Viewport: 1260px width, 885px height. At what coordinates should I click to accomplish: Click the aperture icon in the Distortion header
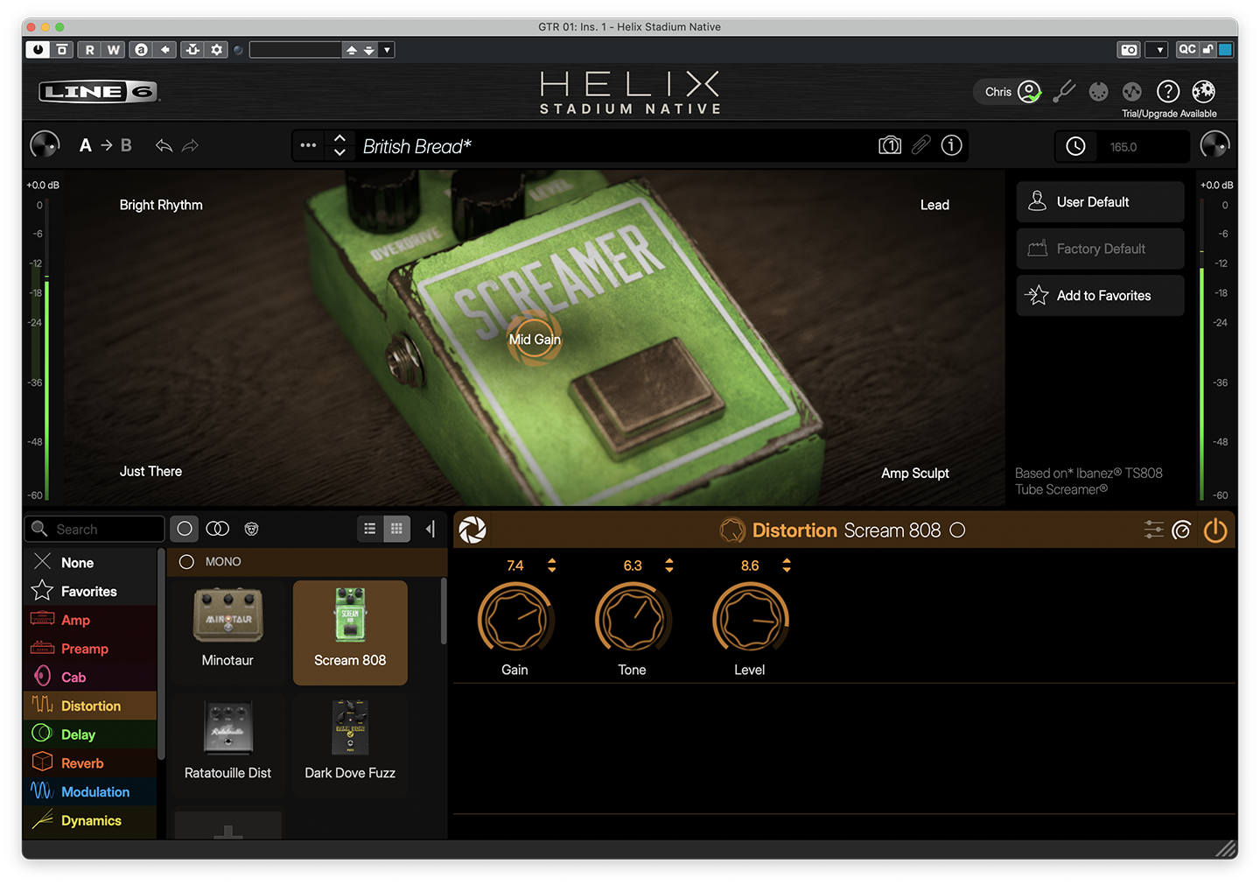(x=472, y=530)
